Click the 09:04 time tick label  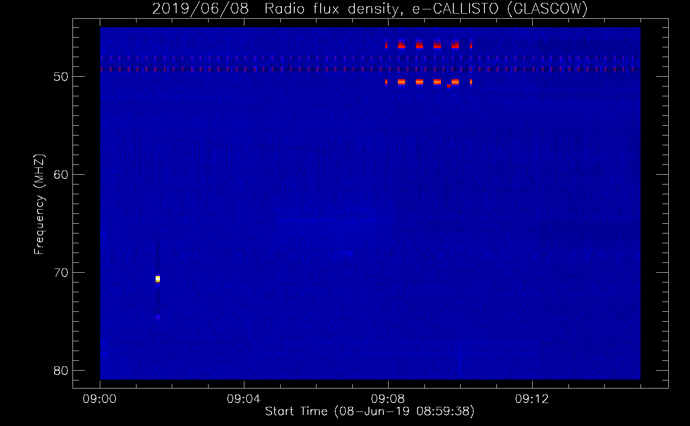(244, 399)
